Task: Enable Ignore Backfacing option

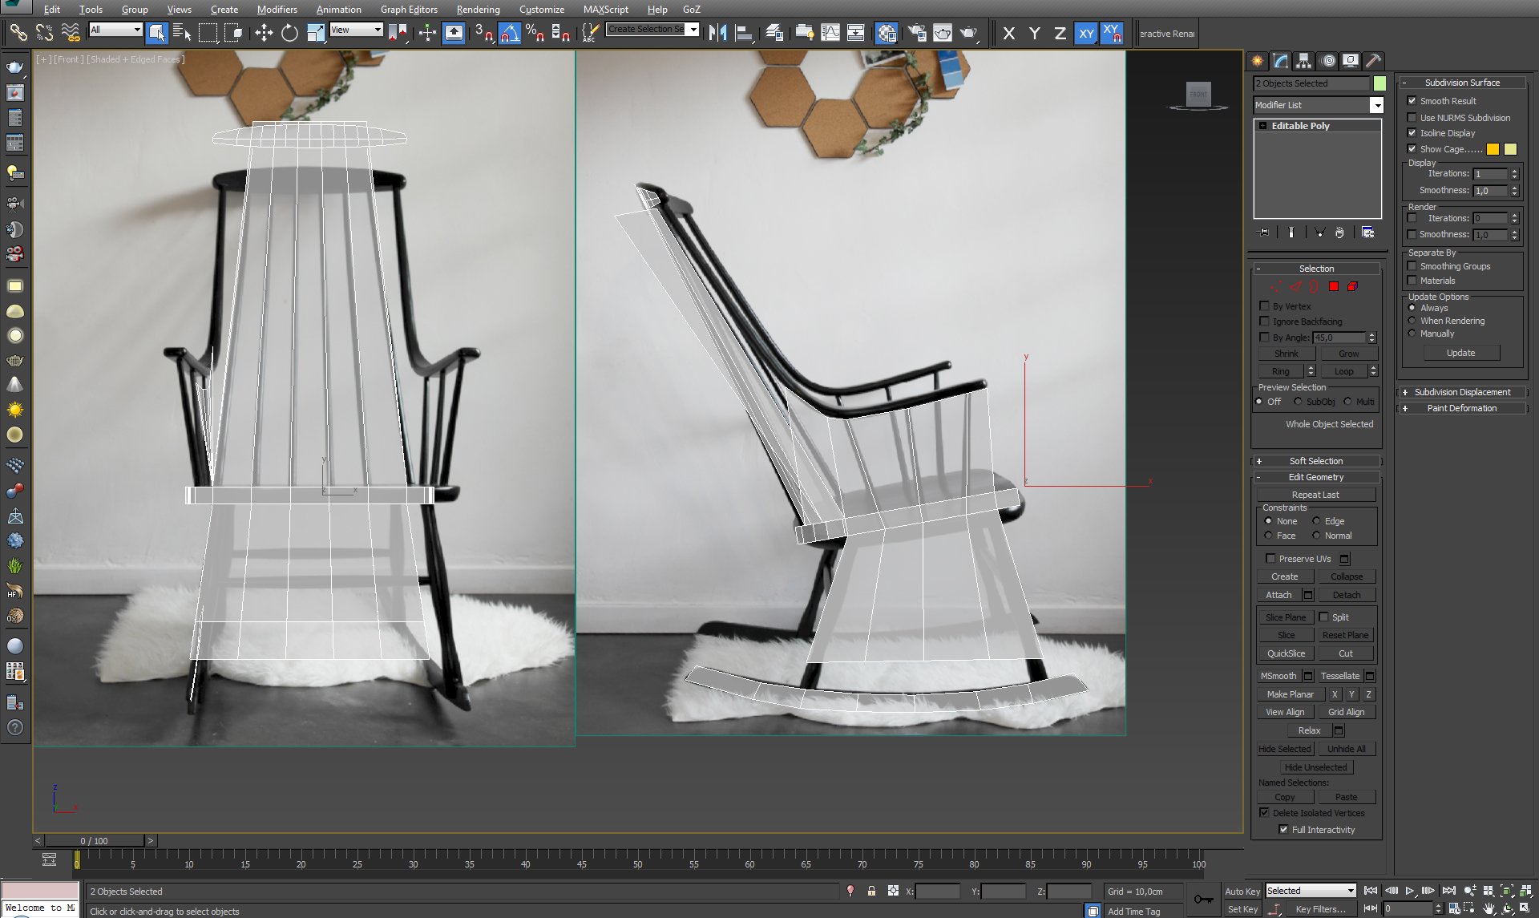Action: pos(1265,322)
